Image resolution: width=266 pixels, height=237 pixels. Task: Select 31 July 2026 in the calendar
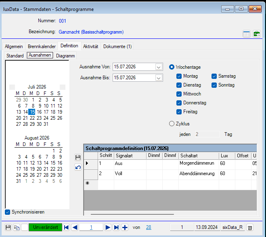pos(46,124)
